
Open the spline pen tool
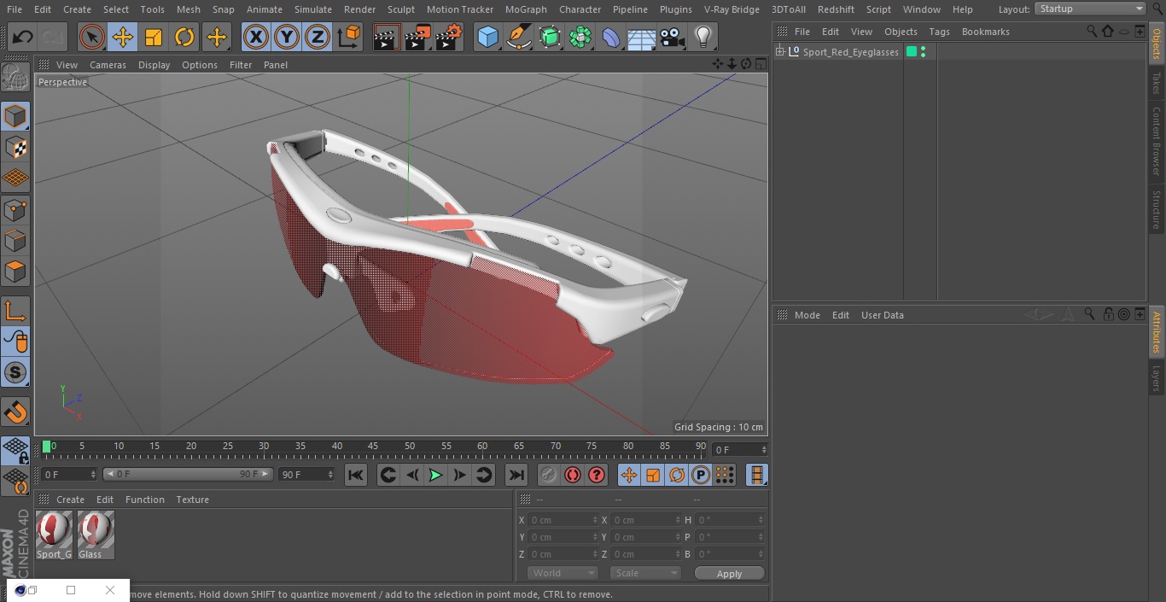pyautogui.click(x=518, y=38)
